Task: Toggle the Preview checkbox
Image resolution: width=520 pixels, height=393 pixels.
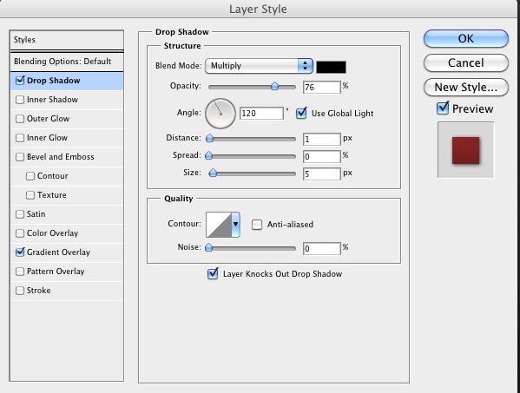Action: pos(443,108)
